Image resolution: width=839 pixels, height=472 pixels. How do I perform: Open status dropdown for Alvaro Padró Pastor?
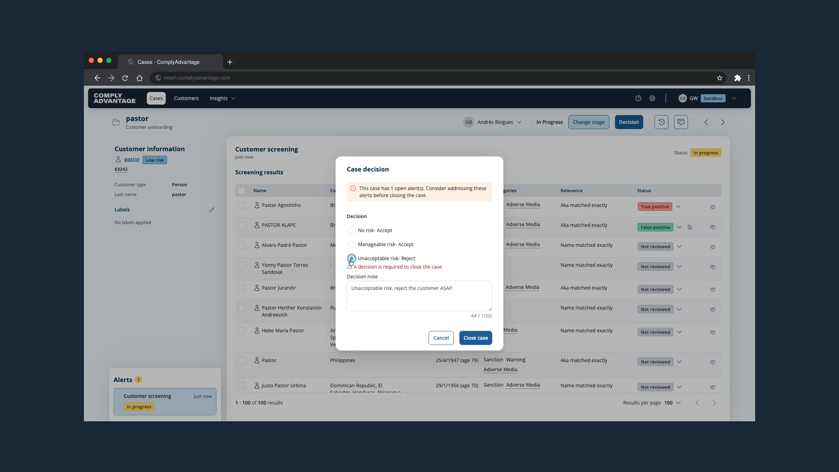(679, 247)
